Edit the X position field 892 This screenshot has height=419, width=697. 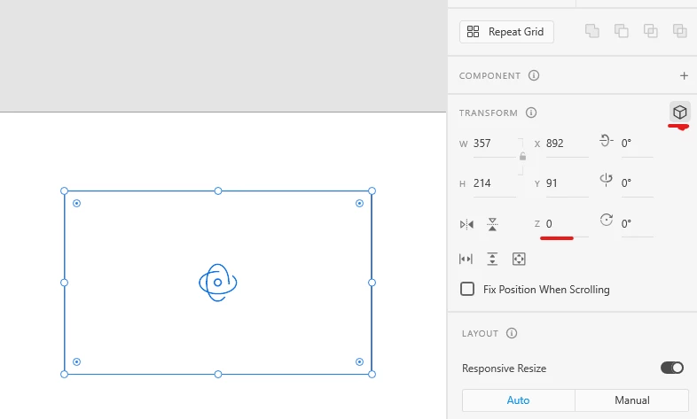(567, 144)
